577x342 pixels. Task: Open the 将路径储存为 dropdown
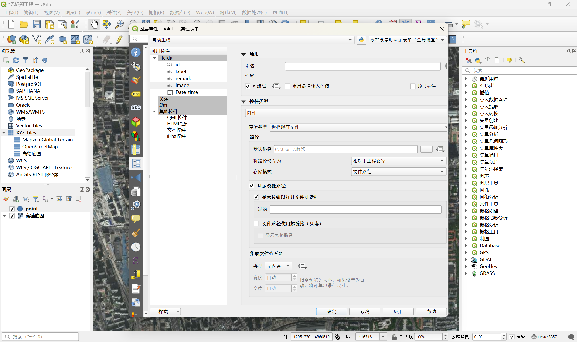tap(398, 161)
